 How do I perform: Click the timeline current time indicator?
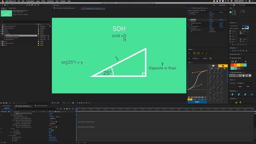click(x=76, y=109)
